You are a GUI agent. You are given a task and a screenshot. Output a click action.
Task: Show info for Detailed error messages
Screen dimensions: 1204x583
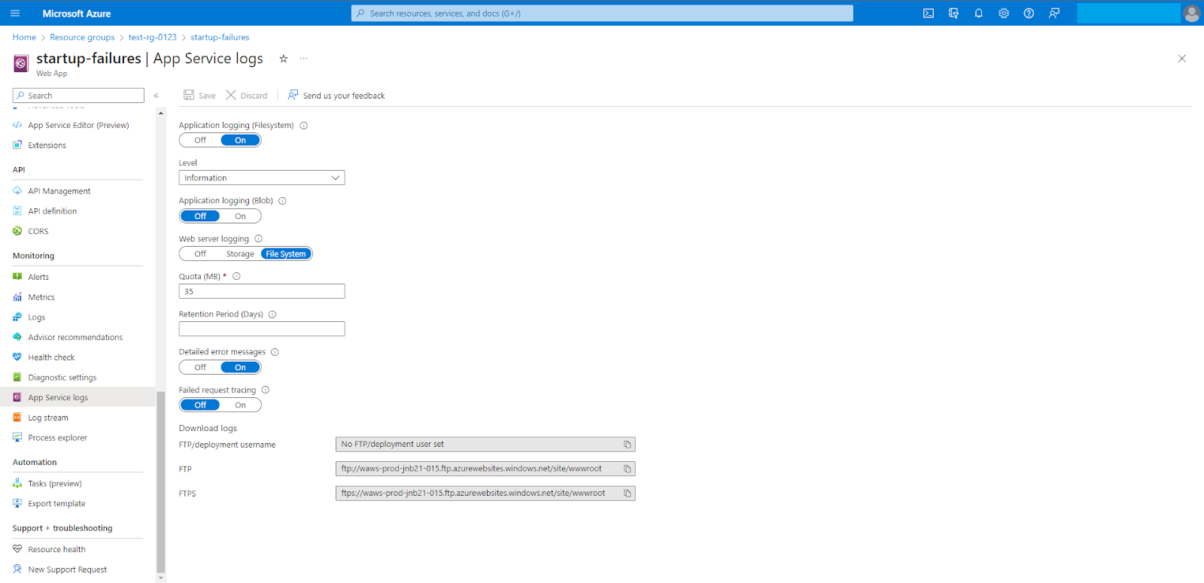(275, 352)
